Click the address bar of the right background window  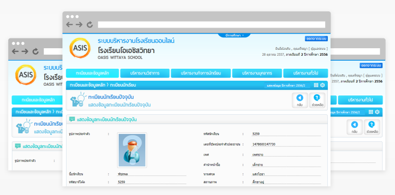point(355,51)
